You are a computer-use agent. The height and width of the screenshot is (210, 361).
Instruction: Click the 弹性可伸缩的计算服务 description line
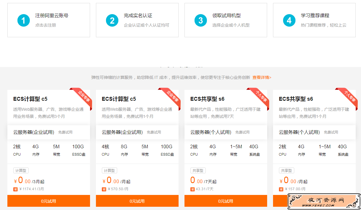coord(171,77)
